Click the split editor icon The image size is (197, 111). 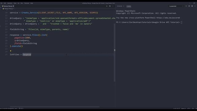click(110, 6)
